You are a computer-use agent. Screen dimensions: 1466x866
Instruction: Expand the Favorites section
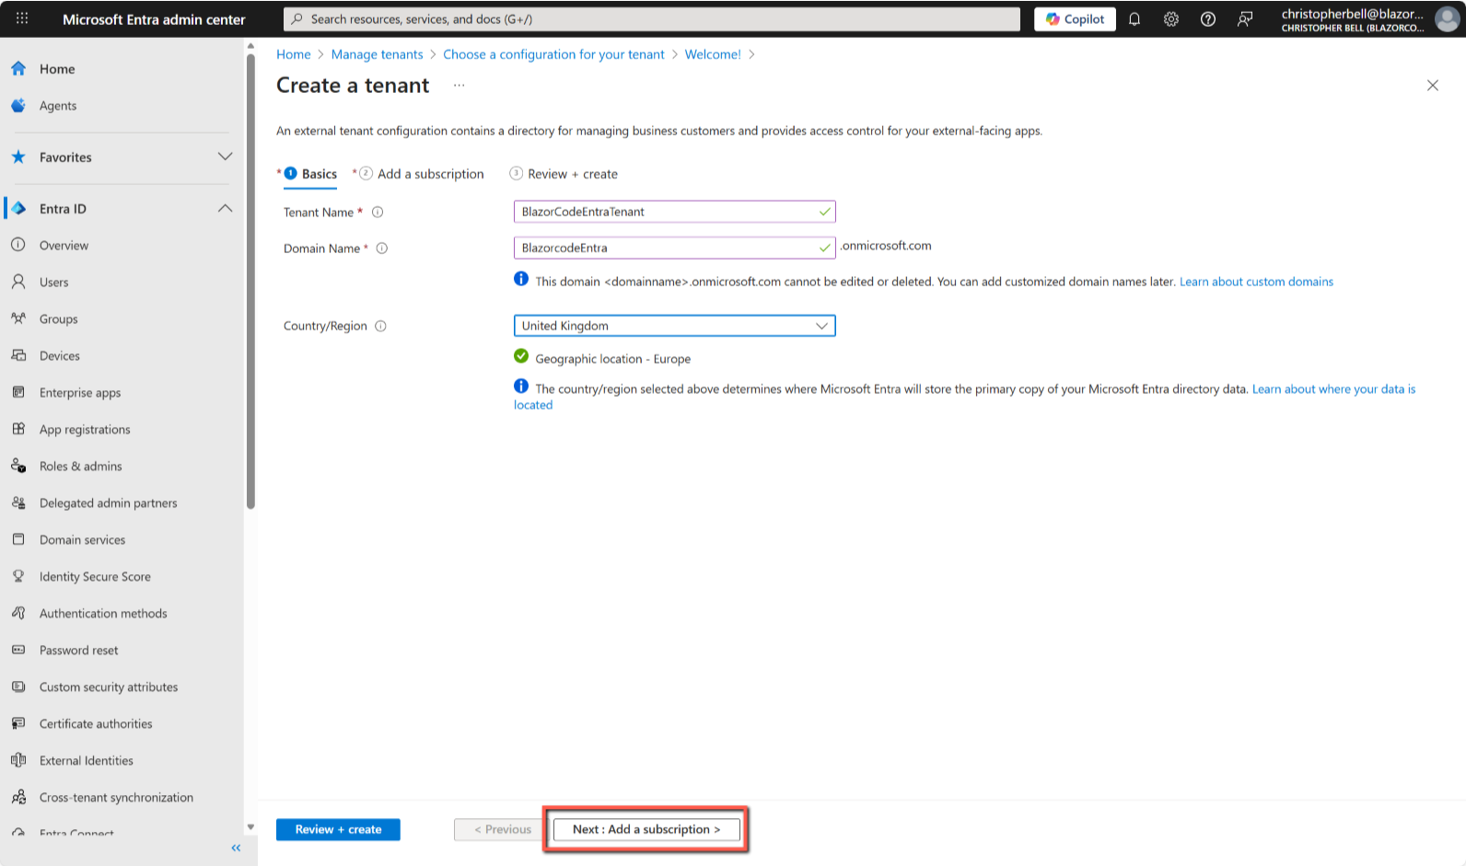click(x=225, y=157)
